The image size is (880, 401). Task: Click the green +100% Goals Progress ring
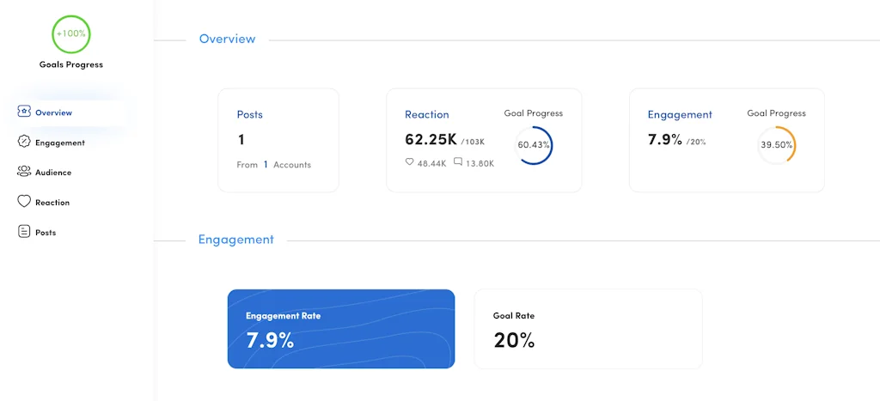70,34
